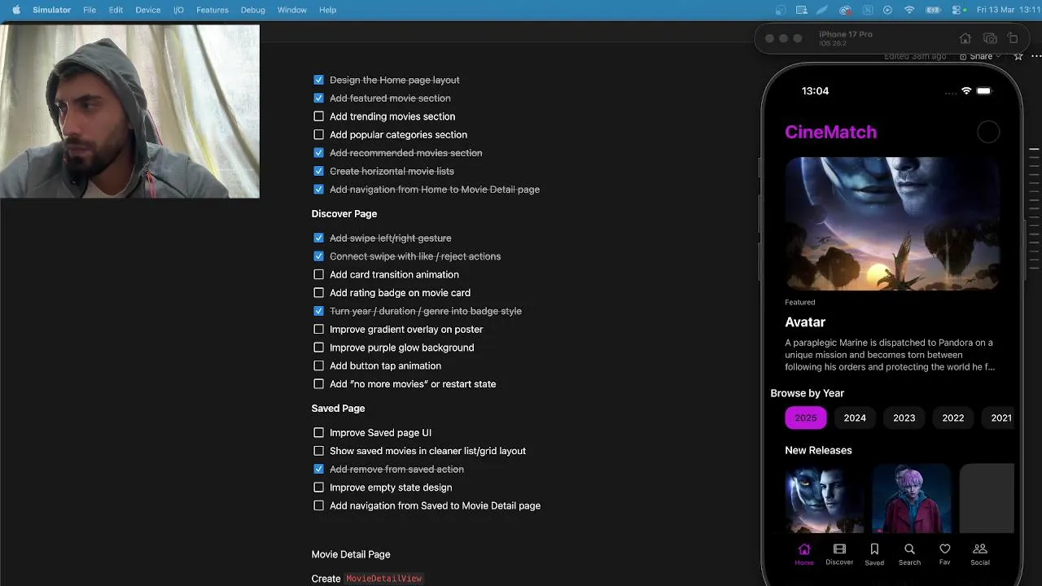1042x586 pixels.
Task: Tap the 'Avatar' movie title
Action: (x=805, y=322)
